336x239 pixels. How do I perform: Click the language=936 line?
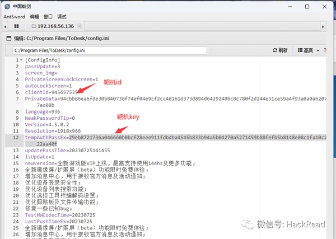click(43, 111)
